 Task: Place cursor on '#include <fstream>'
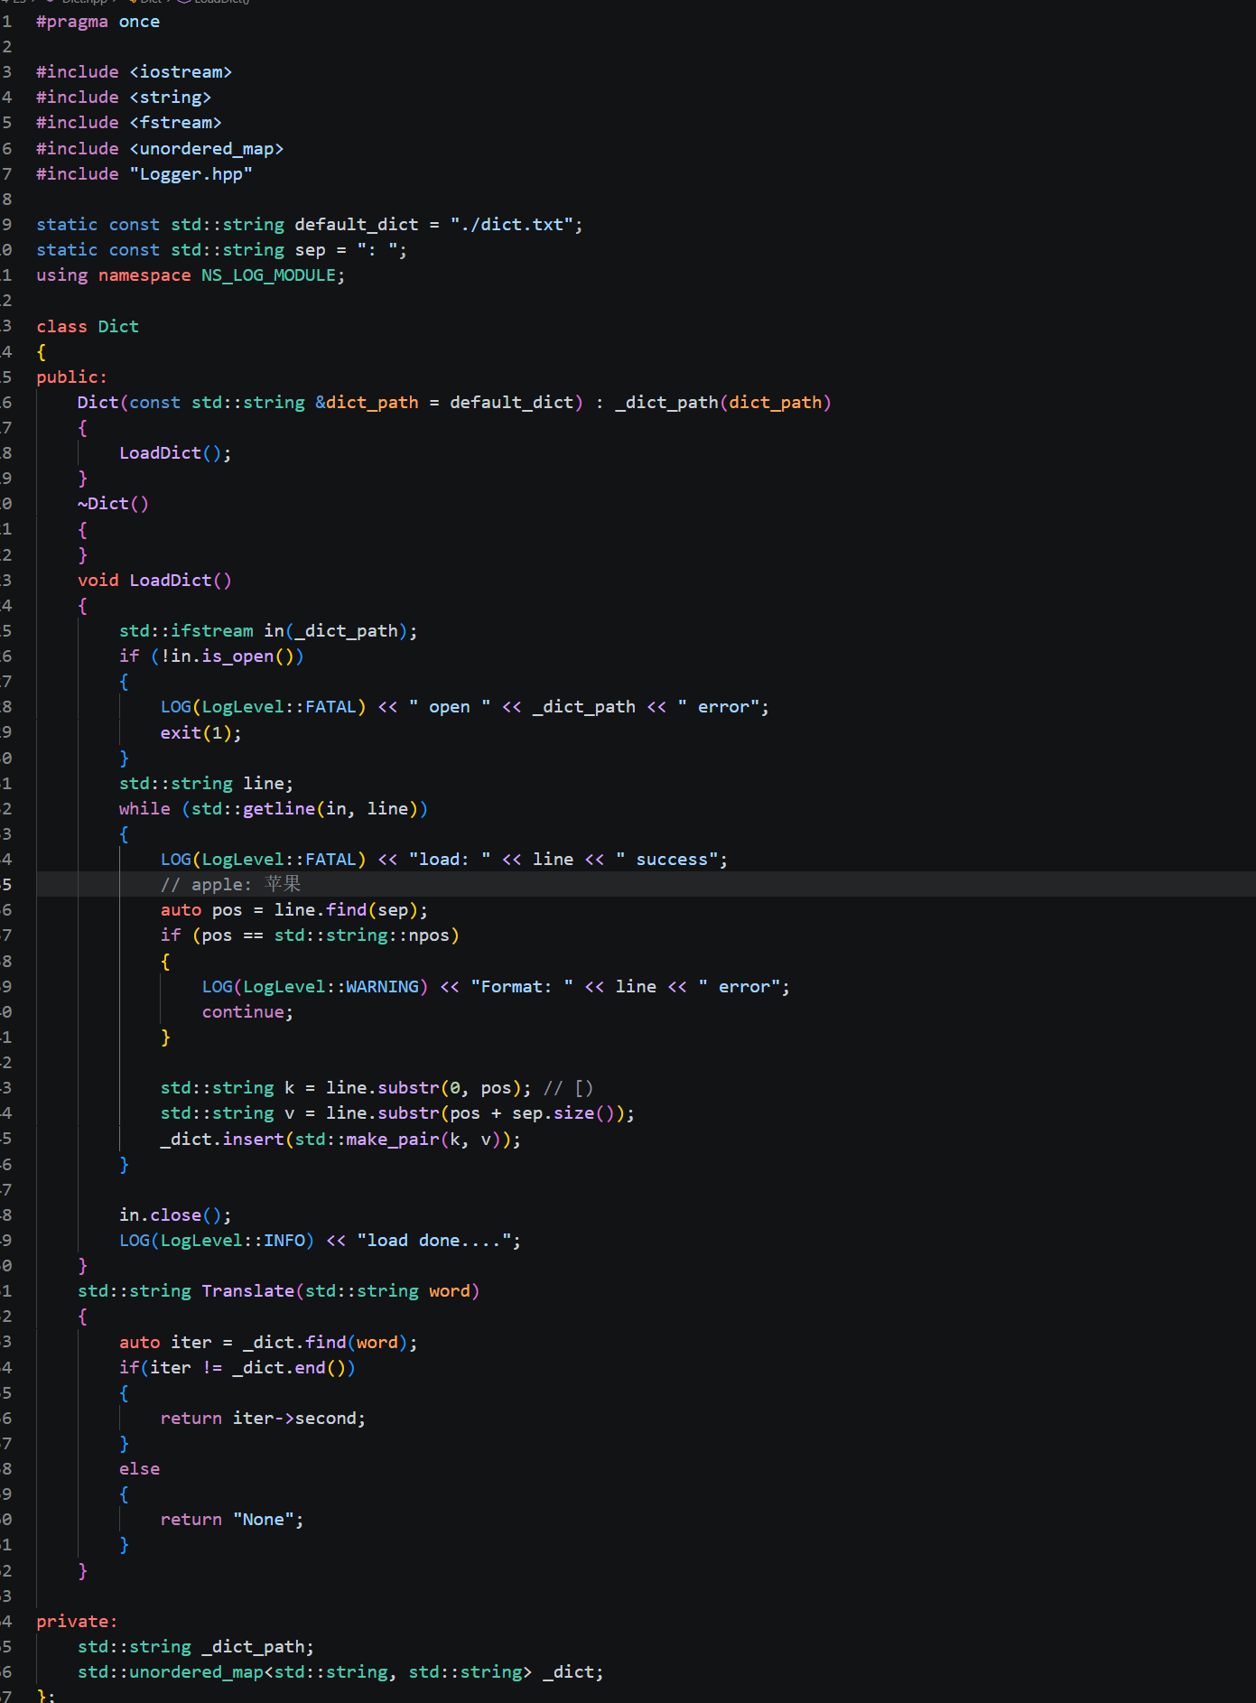(x=129, y=123)
